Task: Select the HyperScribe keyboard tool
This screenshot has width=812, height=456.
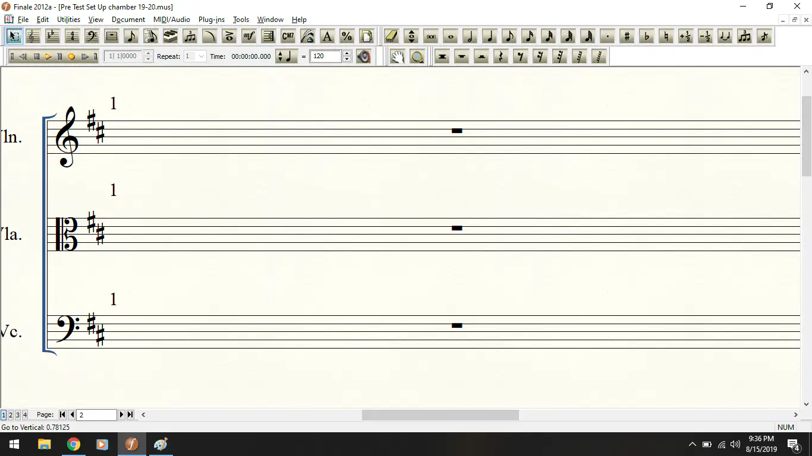Action: tap(170, 36)
